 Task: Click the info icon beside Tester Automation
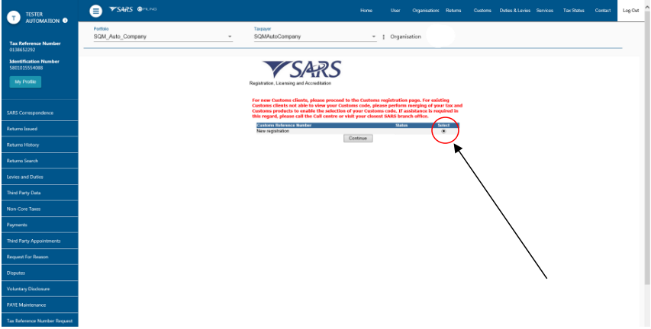click(x=65, y=20)
